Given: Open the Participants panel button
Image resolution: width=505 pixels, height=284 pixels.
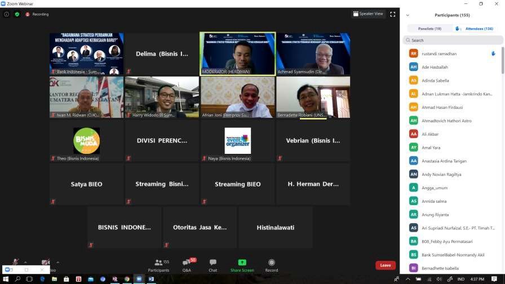Looking at the screenshot, I should [x=158, y=265].
